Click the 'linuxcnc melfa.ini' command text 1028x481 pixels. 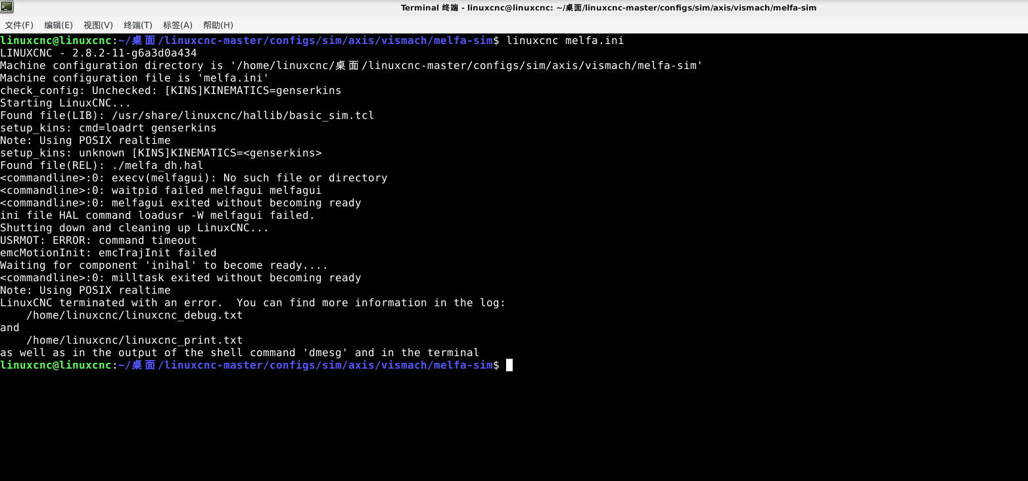pyautogui.click(x=565, y=41)
